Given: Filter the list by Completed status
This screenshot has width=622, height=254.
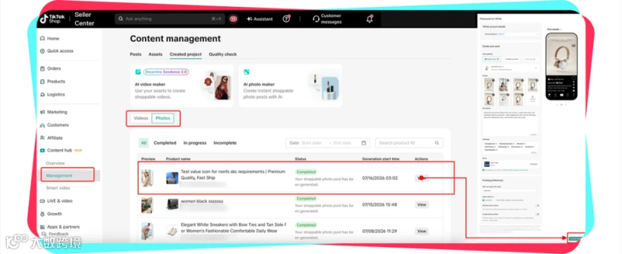Looking at the screenshot, I should pyautogui.click(x=164, y=143).
